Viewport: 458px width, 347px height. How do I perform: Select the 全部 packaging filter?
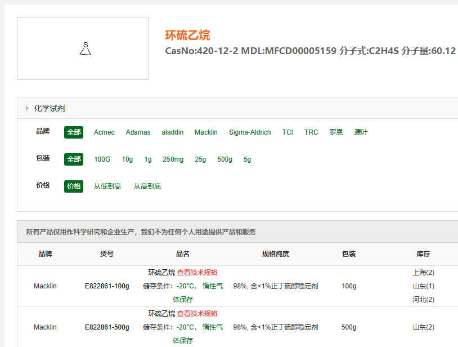click(x=74, y=159)
